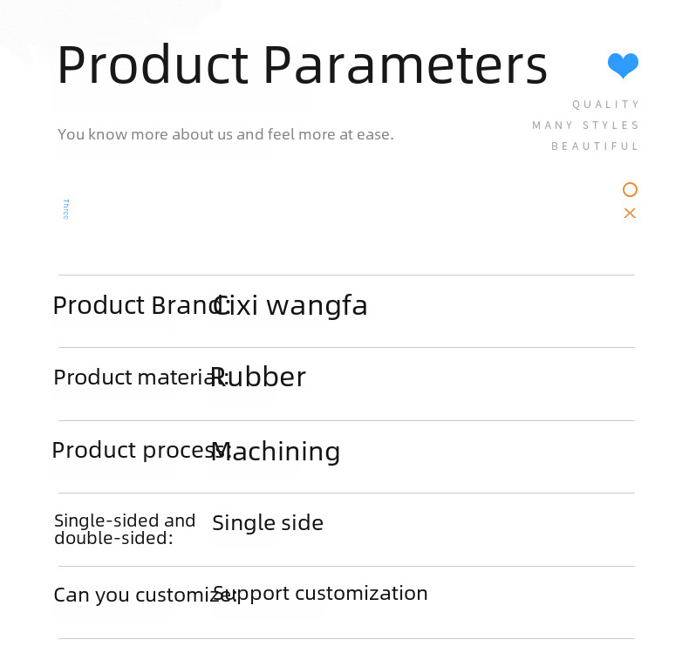Click the "QUALITY" text

point(606,105)
